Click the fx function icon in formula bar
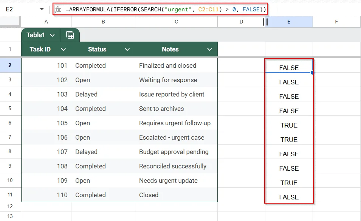The height and width of the screenshot is (221, 361). point(58,9)
